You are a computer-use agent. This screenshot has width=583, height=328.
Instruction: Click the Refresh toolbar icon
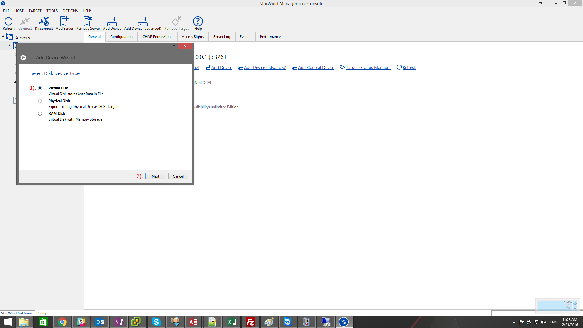point(9,23)
